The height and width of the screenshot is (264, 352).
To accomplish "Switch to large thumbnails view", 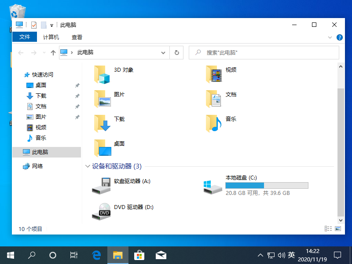I will (x=338, y=229).
